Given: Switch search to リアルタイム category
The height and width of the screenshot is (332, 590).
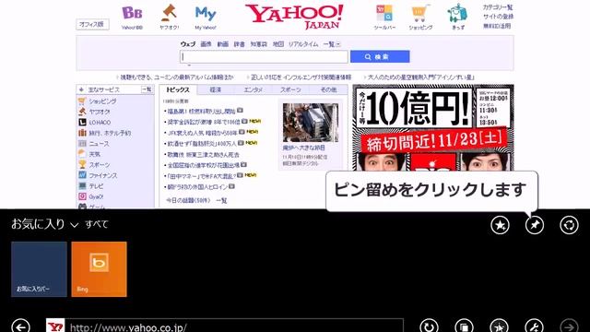Looking at the screenshot, I should point(303,44).
